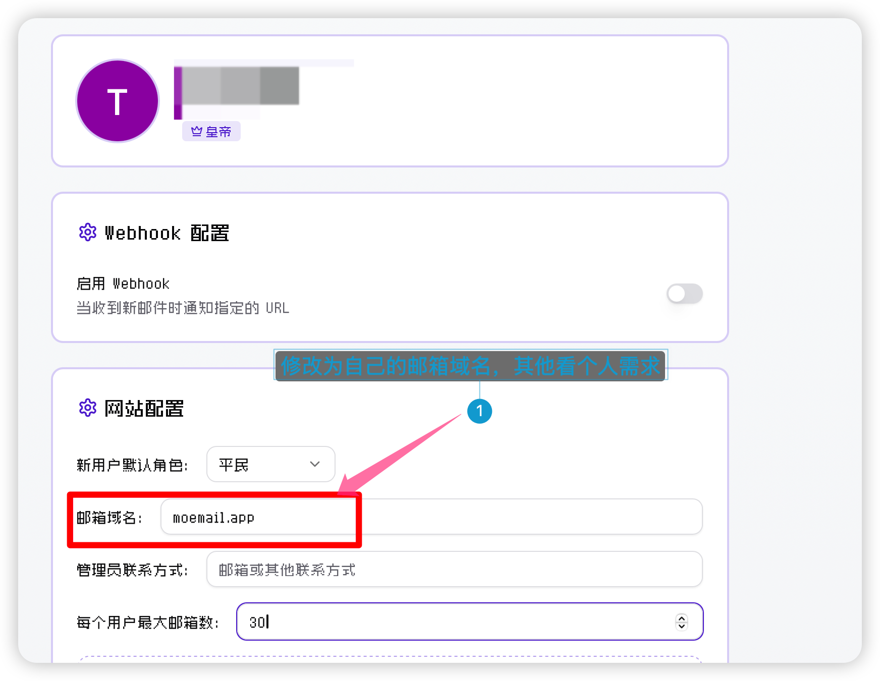Click the 邮箱域名 field containing moemail.app
Image resolution: width=880 pixels, height=681 pixels.
point(431,517)
